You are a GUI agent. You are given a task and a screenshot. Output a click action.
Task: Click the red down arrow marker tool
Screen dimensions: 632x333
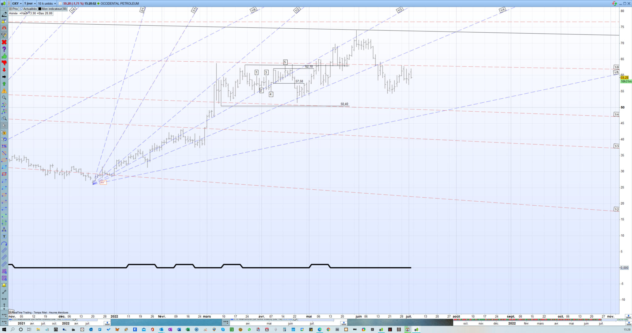[x=4, y=70]
